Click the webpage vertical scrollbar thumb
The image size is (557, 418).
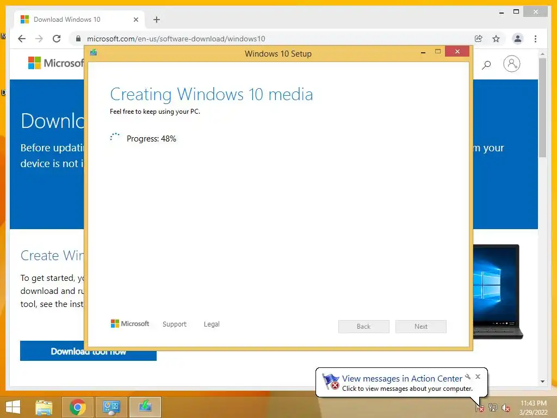[x=542, y=107]
